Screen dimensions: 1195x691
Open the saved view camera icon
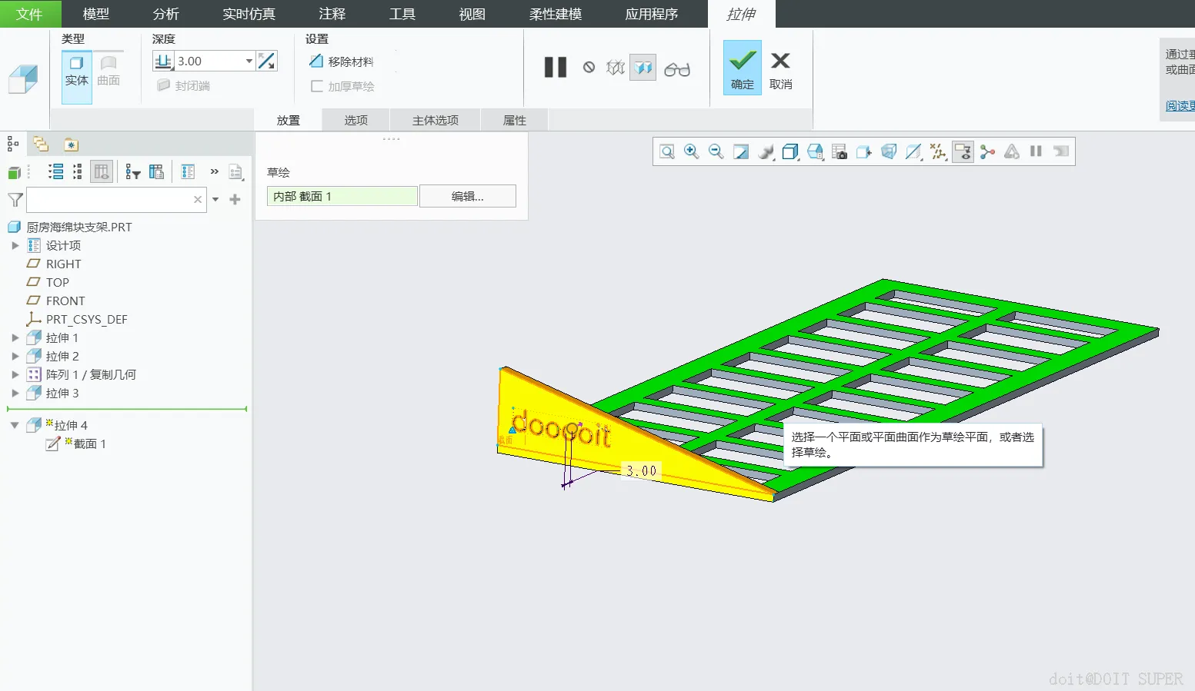click(x=840, y=152)
